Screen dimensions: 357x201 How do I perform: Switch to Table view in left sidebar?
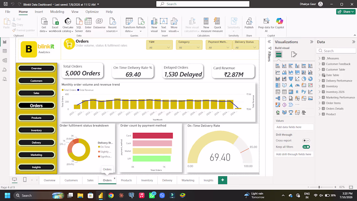click(x=5, y=51)
